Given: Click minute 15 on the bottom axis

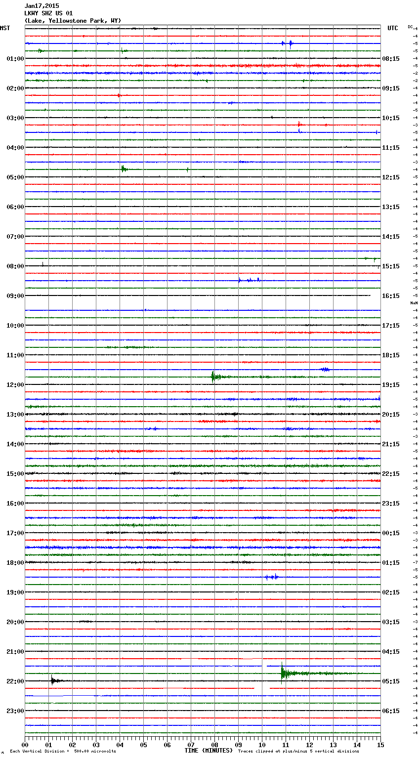Looking at the screenshot, I should coord(380,745).
